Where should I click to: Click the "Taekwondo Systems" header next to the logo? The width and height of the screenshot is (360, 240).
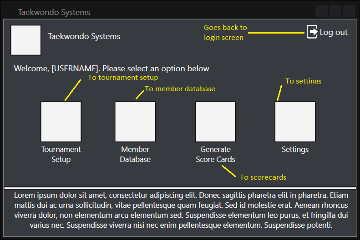84,36
